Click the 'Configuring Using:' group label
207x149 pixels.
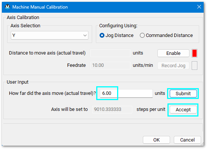(x=118, y=26)
